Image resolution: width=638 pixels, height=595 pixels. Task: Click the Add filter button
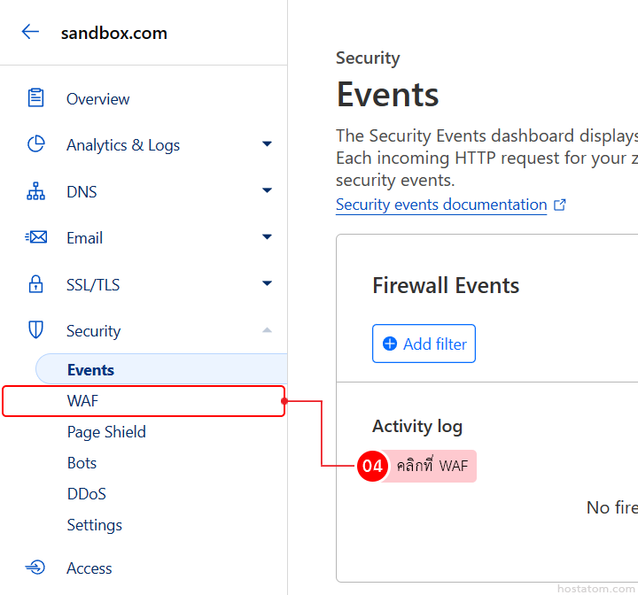pos(424,344)
